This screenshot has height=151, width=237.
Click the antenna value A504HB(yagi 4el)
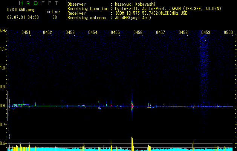pyautogui.click(x=133, y=18)
